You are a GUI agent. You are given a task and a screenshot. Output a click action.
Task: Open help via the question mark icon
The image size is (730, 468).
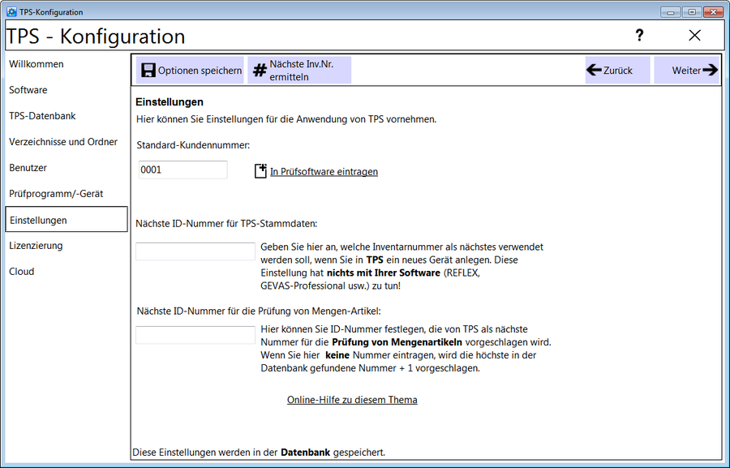pyautogui.click(x=640, y=35)
